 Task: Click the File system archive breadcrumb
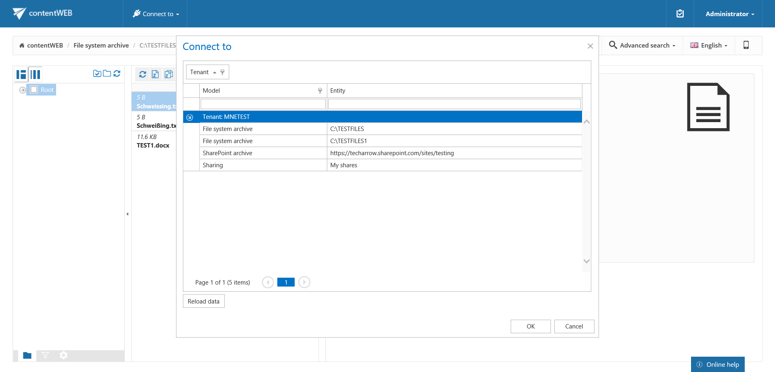tap(101, 46)
